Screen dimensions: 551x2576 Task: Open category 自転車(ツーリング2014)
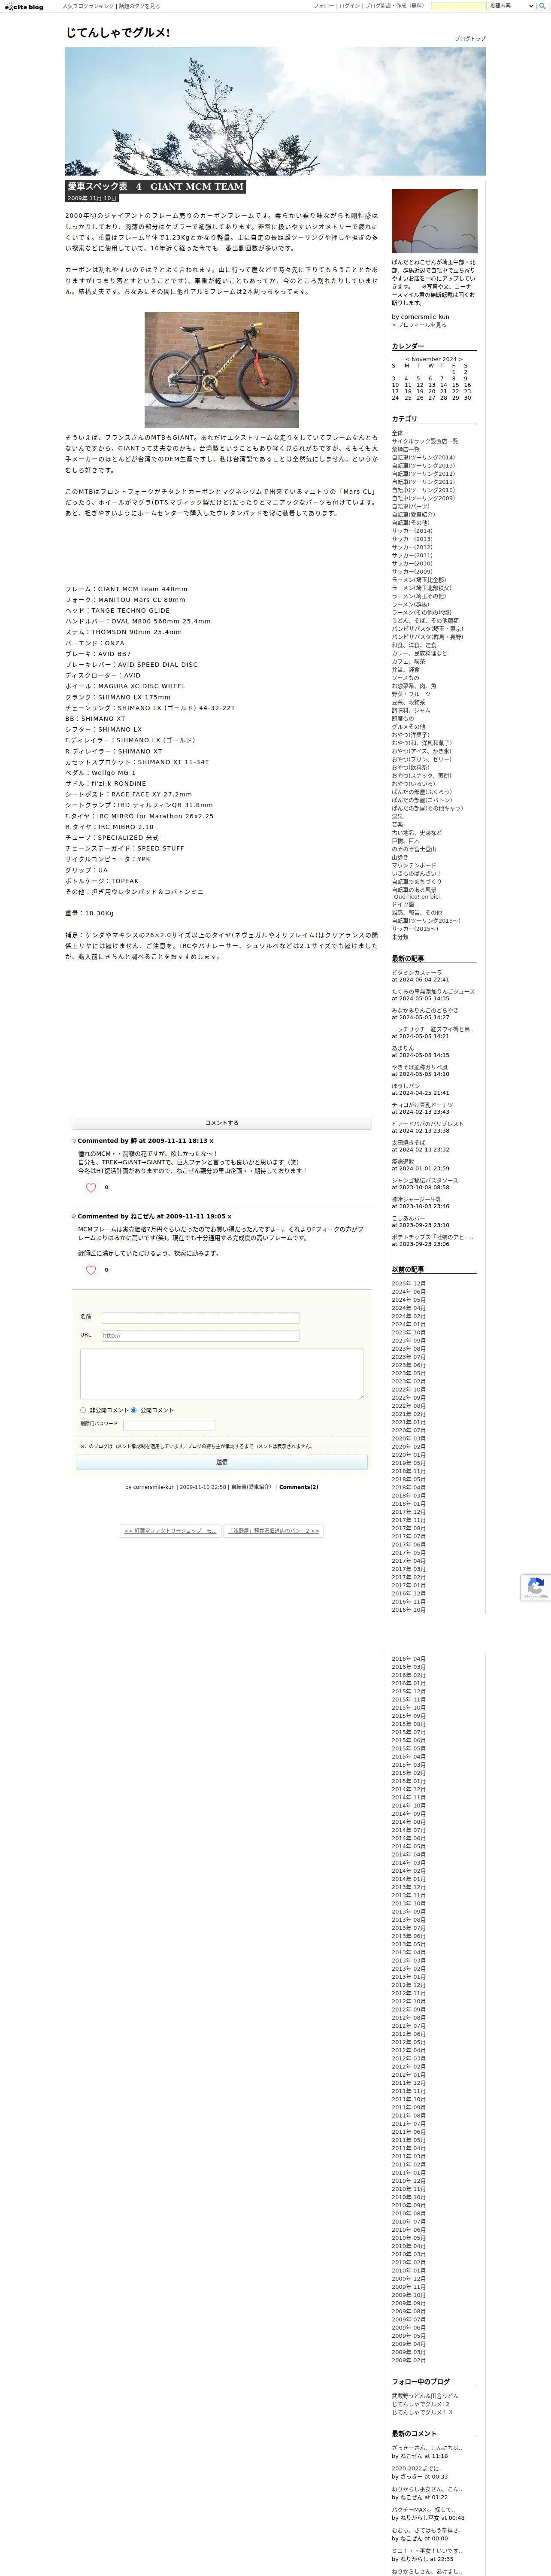coord(423,458)
